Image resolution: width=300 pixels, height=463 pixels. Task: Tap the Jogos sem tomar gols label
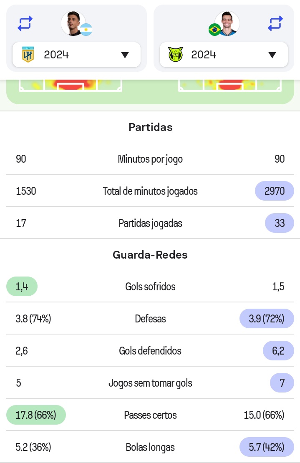click(x=150, y=383)
